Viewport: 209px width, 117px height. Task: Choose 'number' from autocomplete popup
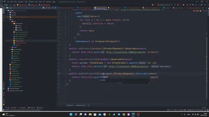(125, 77)
